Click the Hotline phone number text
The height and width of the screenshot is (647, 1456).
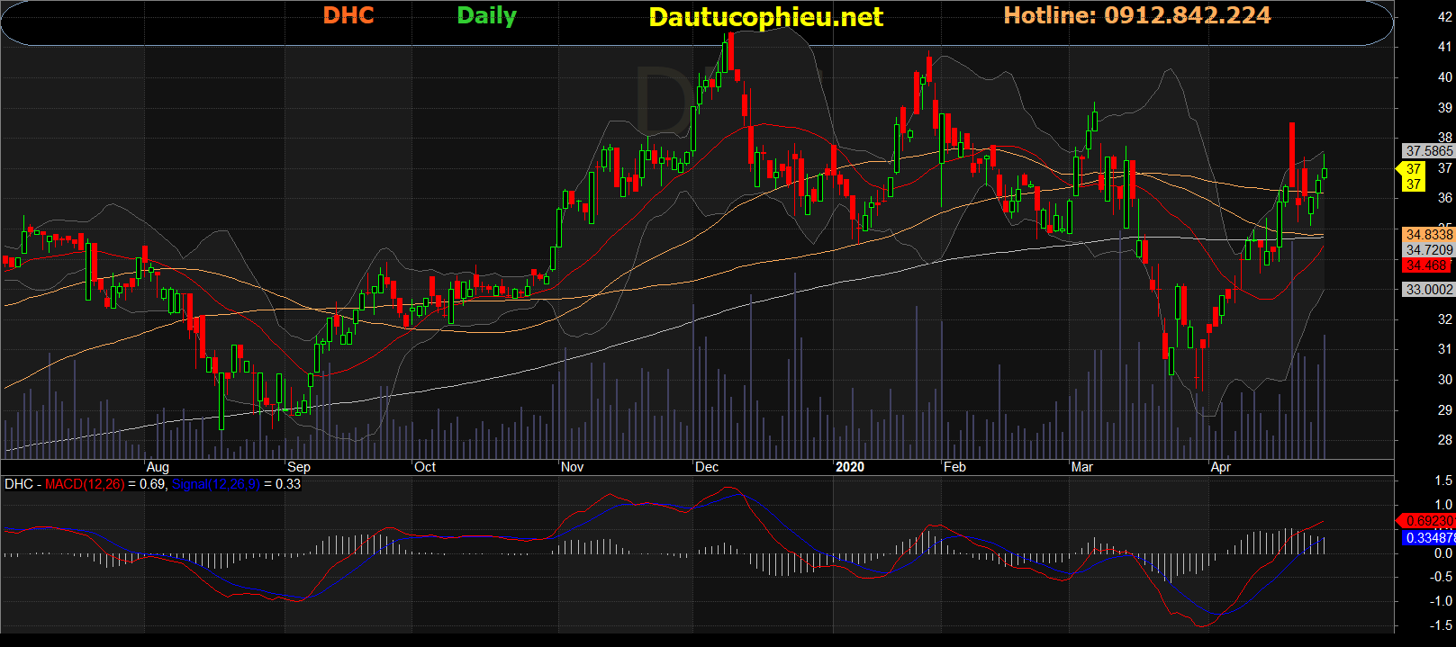(1136, 15)
